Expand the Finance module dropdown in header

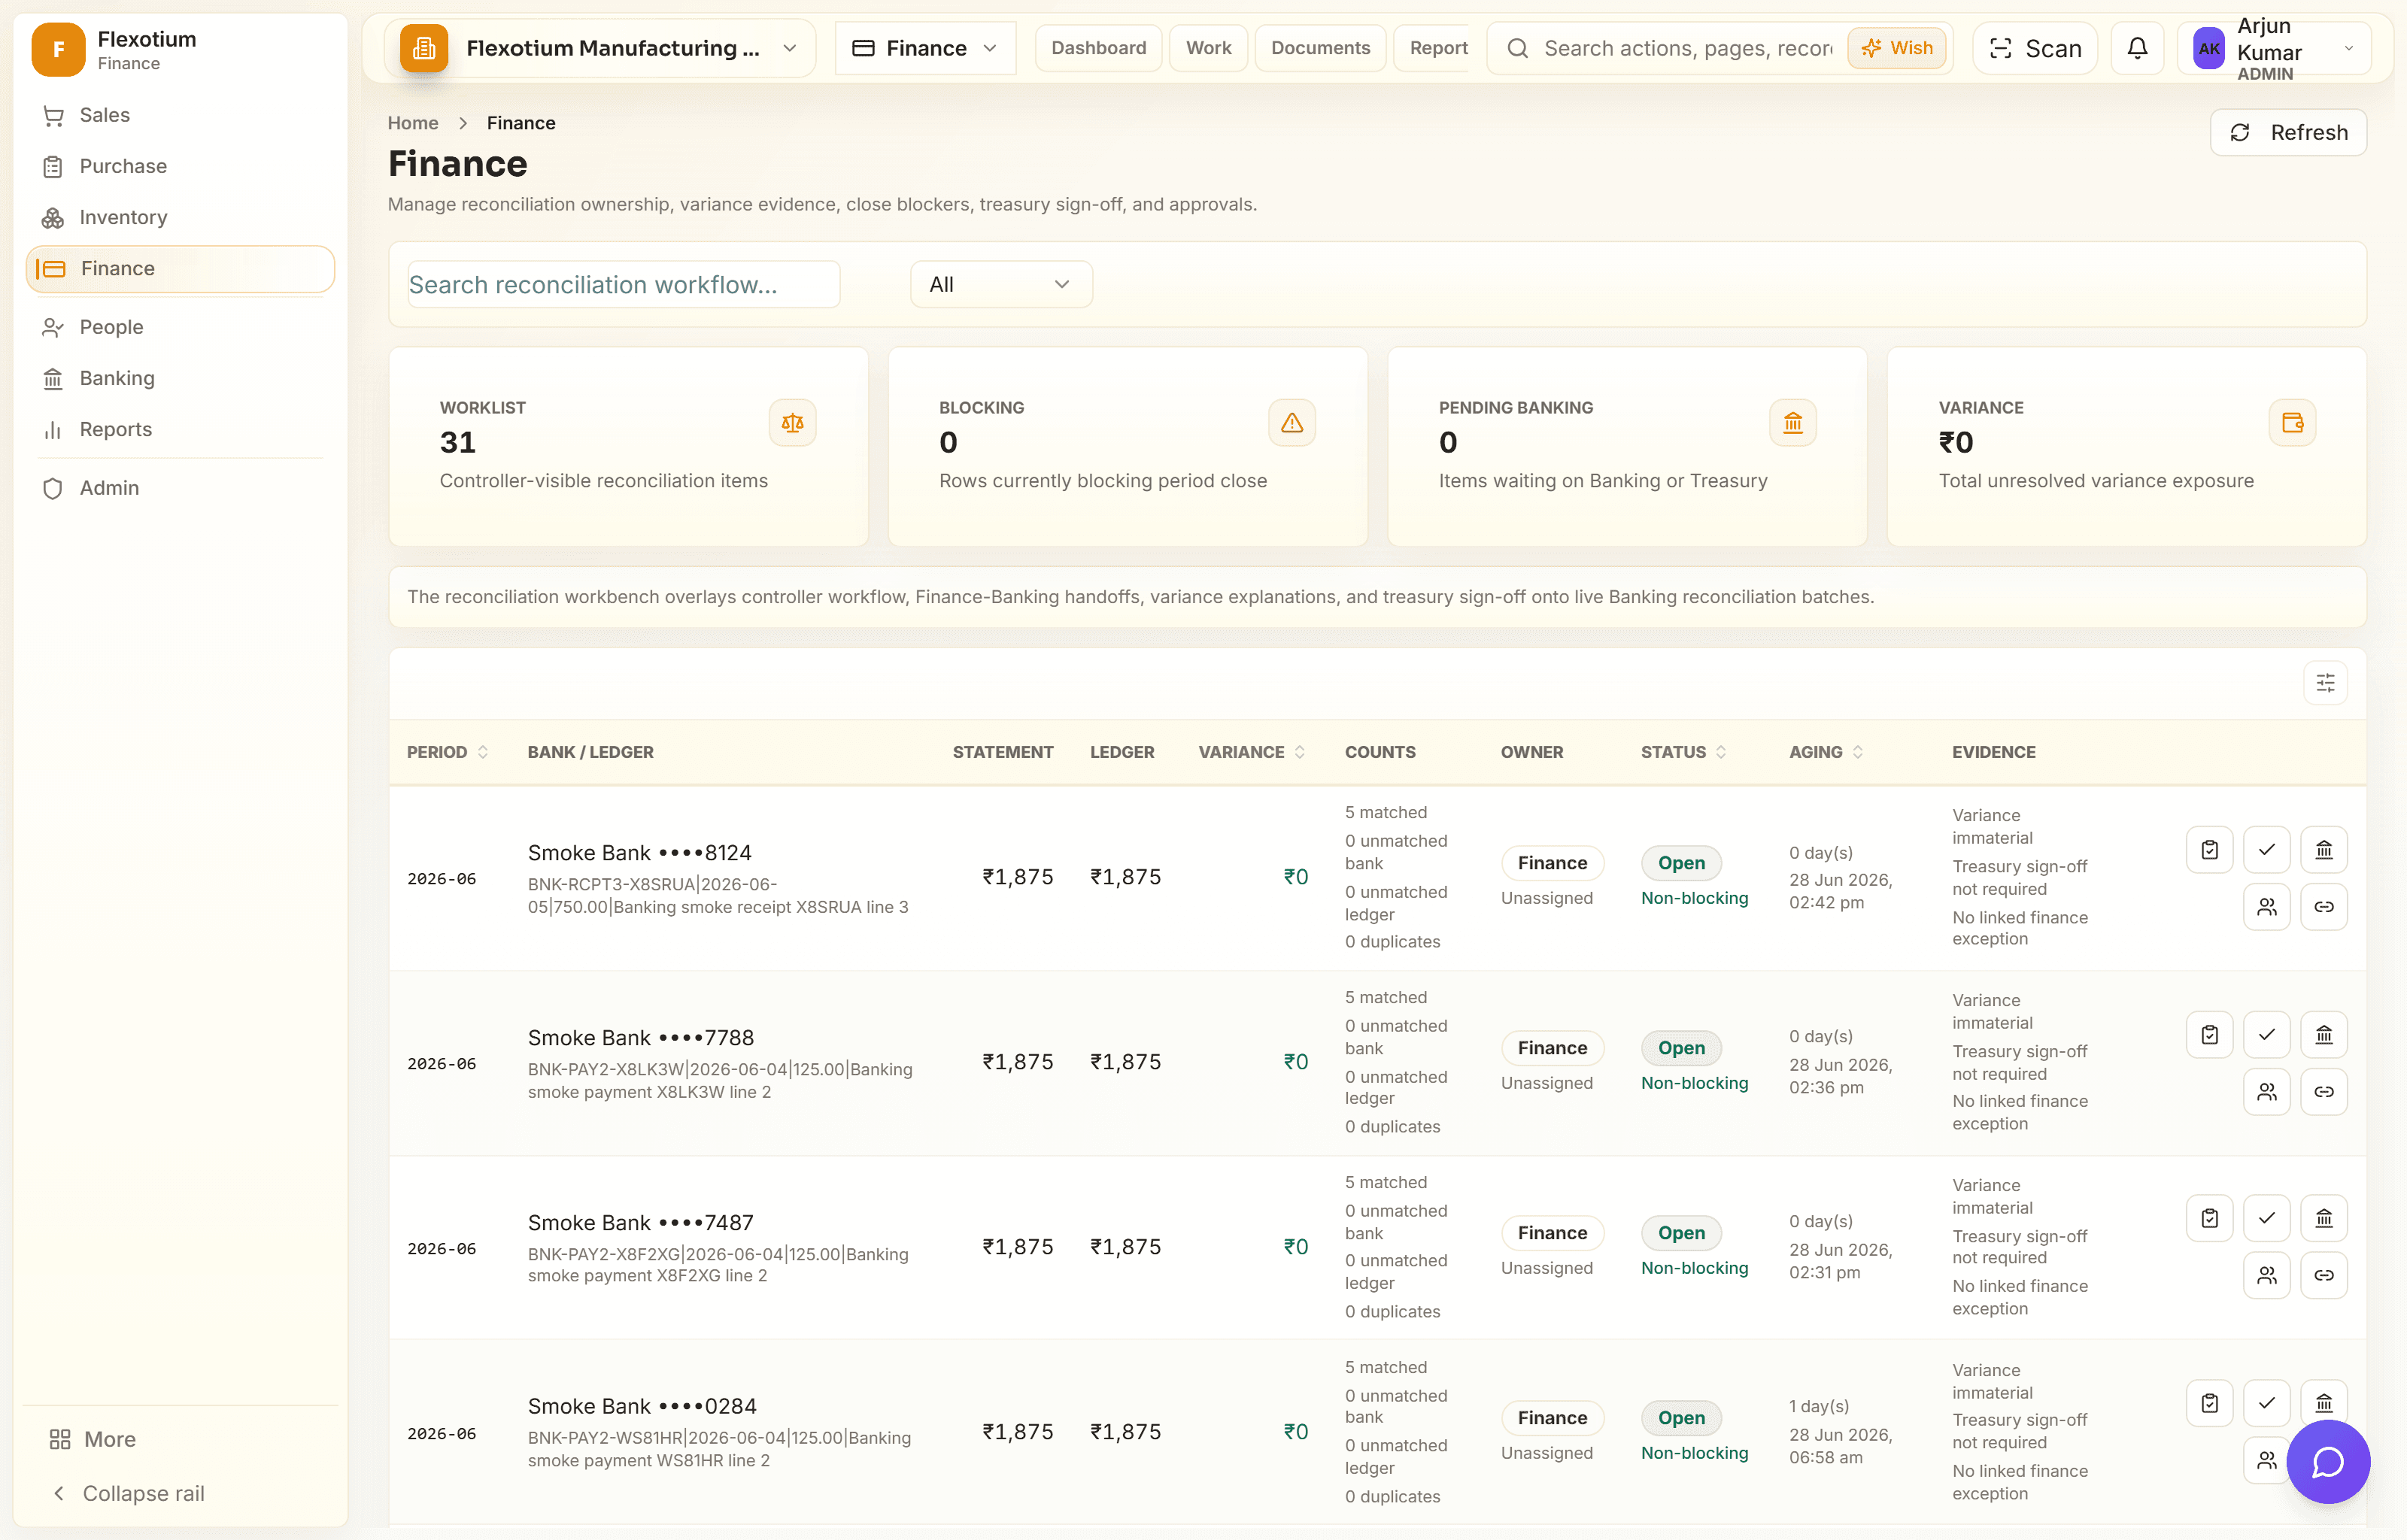(x=925, y=48)
